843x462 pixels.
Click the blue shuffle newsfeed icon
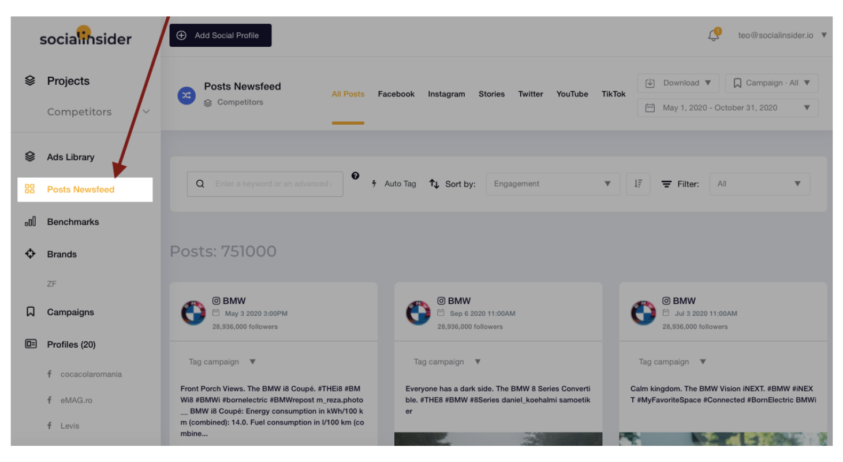click(x=186, y=96)
